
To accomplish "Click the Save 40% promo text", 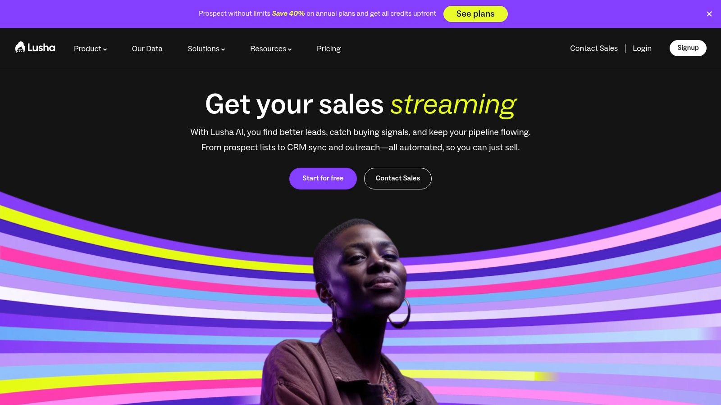I will click(288, 13).
